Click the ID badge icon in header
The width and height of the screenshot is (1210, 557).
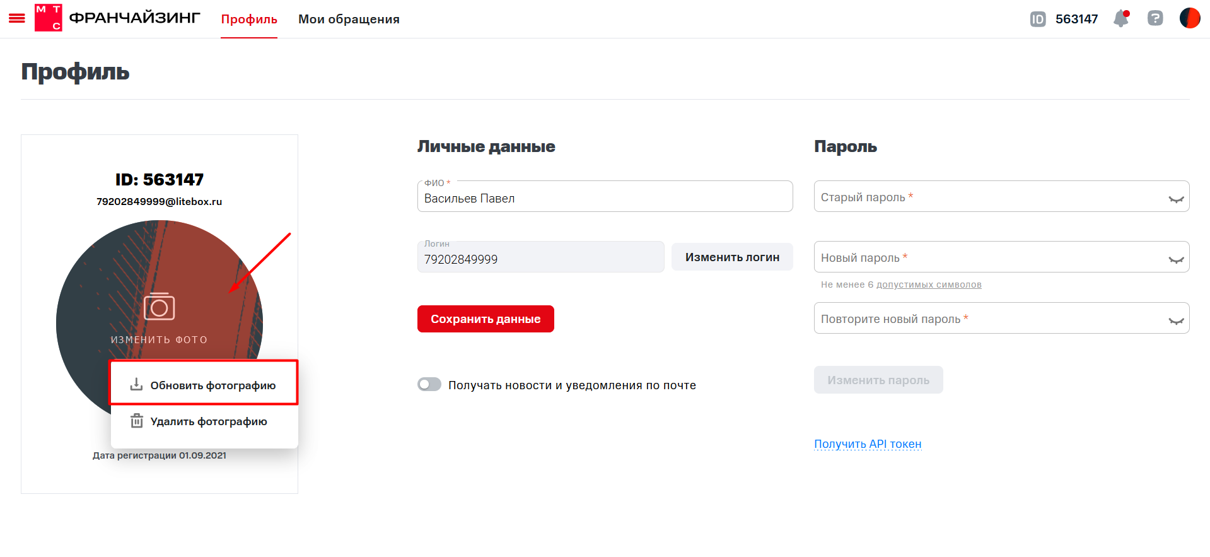tap(1037, 19)
